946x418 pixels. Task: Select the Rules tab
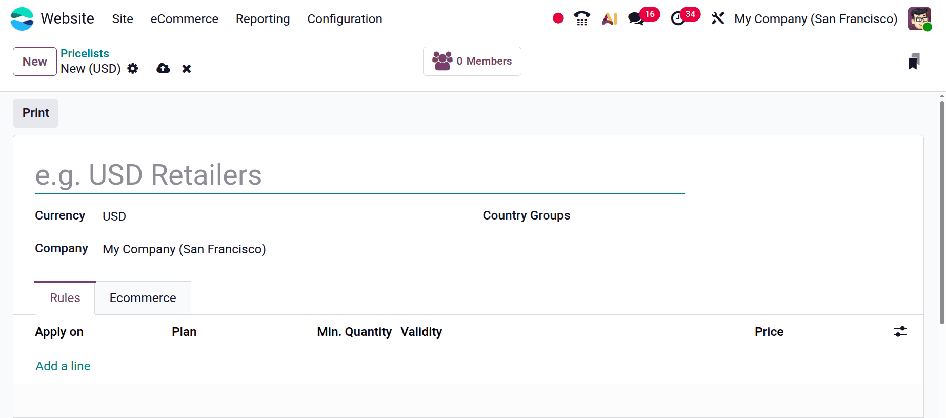click(65, 298)
